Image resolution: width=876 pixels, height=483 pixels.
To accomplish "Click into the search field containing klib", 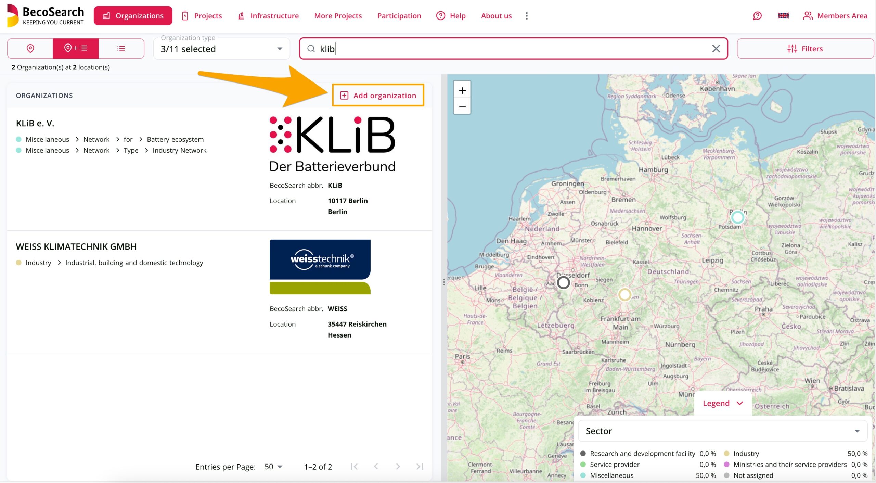I will [x=513, y=49].
